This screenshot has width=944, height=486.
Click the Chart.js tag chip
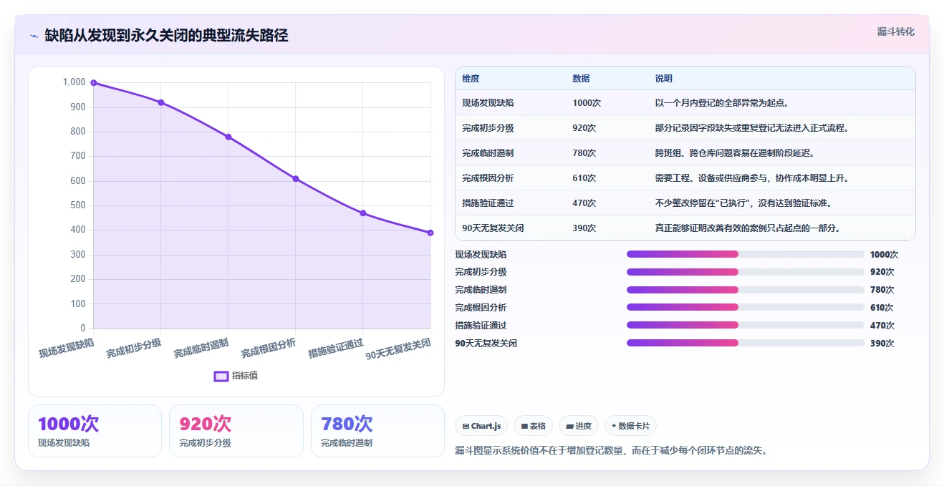point(481,426)
